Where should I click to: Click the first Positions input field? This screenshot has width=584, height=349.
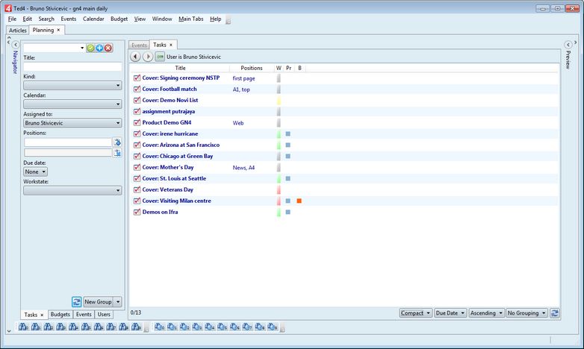click(x=68, y=142)
